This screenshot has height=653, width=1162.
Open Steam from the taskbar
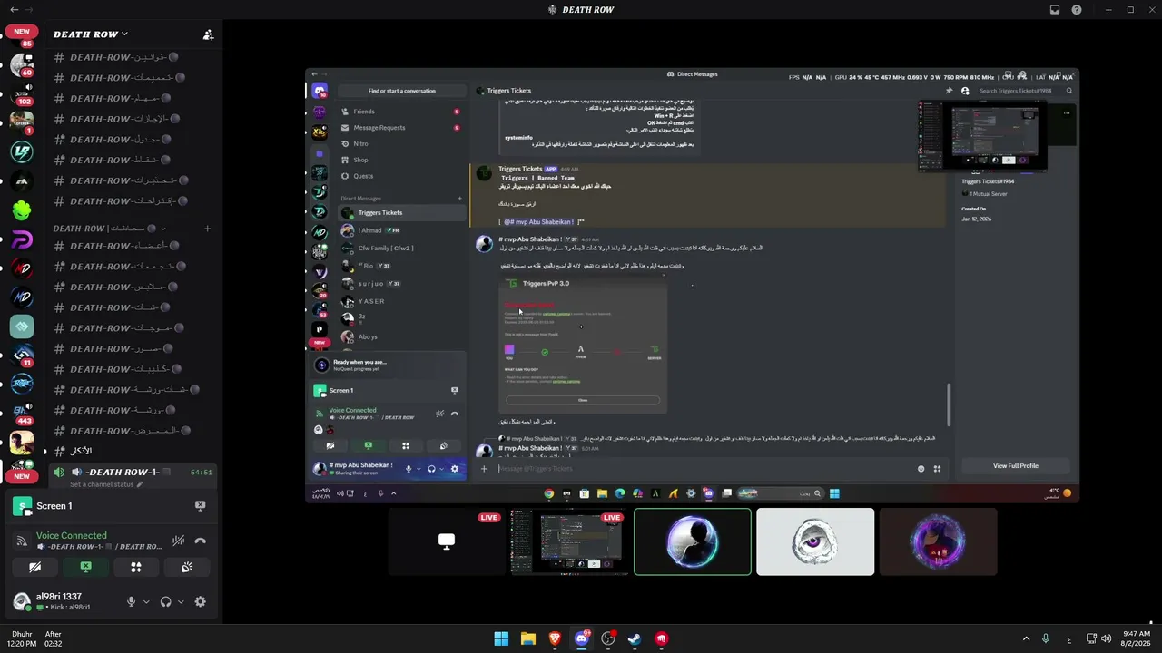pos(635,638)
